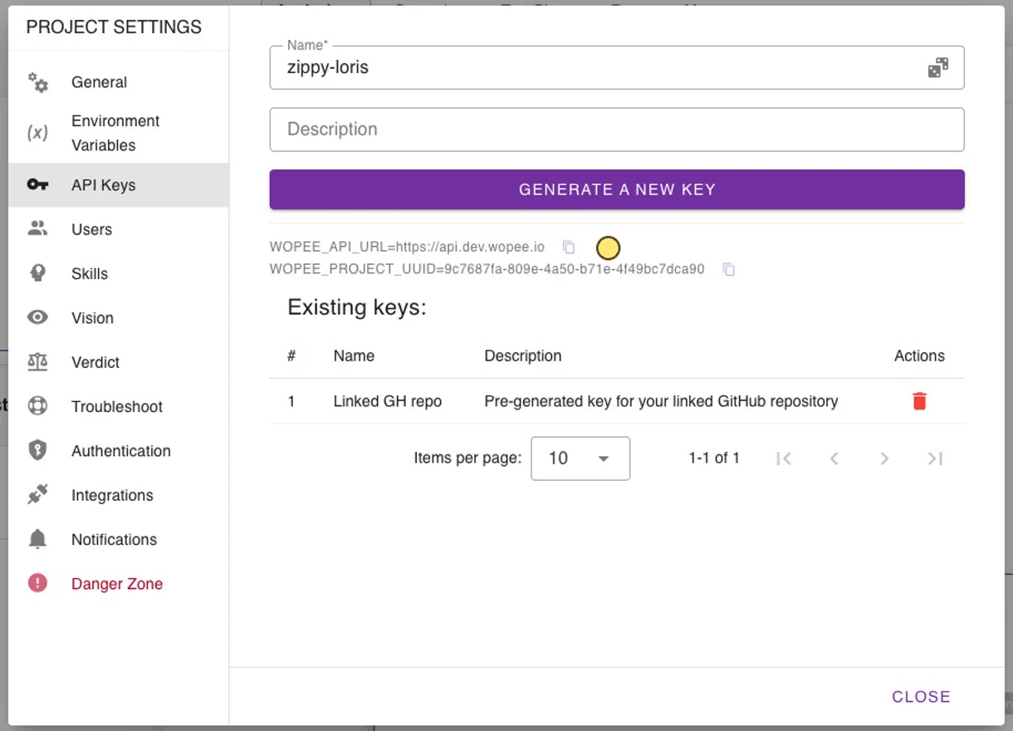Click the PROJECT SETTINGS title

[x=114, y=27]
